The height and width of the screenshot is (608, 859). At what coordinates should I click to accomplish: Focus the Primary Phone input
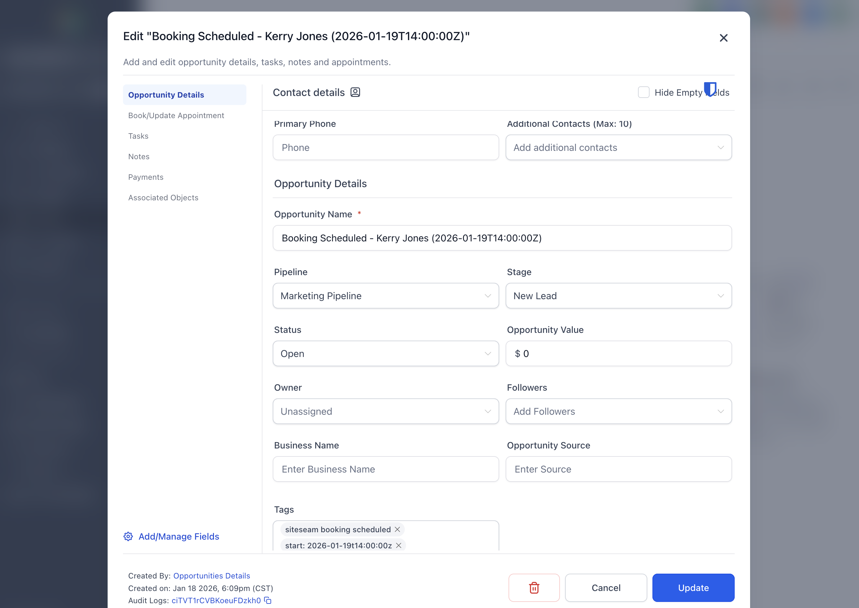point(385,148)
